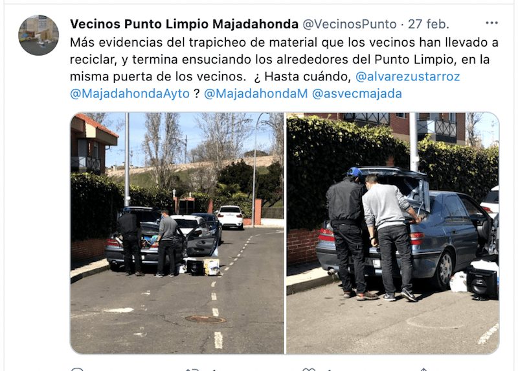Click the reply speech bubble icon
This screenshot has height=371, width=518.
pos(77,369)
